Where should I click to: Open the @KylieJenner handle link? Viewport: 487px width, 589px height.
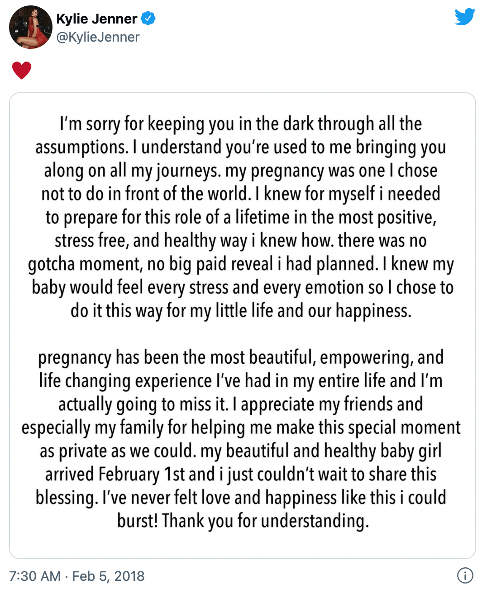click(x=98, y=37)
